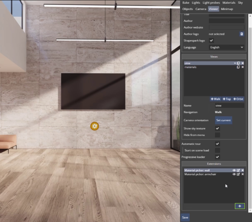Viewport: 252px width, 222px height.
Task: Enable Hide from menu for the view
Action: (x=217, y=135)
